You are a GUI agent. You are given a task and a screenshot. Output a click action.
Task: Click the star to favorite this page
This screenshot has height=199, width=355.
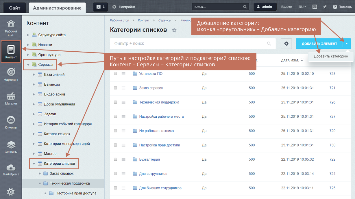[174, 30]
